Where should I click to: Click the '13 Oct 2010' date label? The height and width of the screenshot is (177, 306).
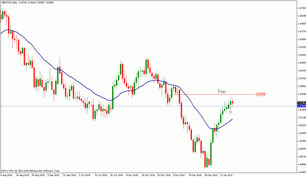pyautogui.click(x=101, y=175)
